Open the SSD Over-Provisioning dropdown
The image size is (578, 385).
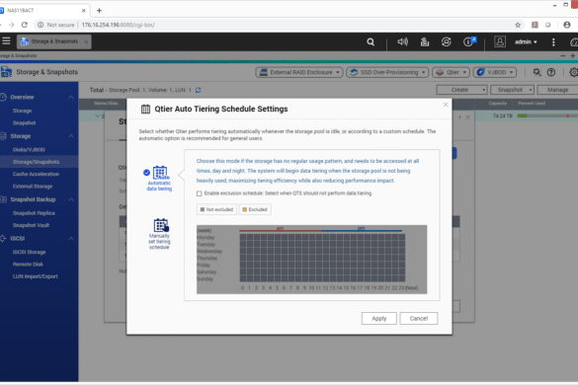click(x=387, y=72)
